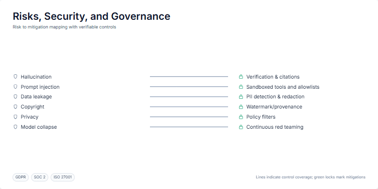Select the GDPR compliance badge
This screenshot has height=189, width=378.
tap(21, 177)
